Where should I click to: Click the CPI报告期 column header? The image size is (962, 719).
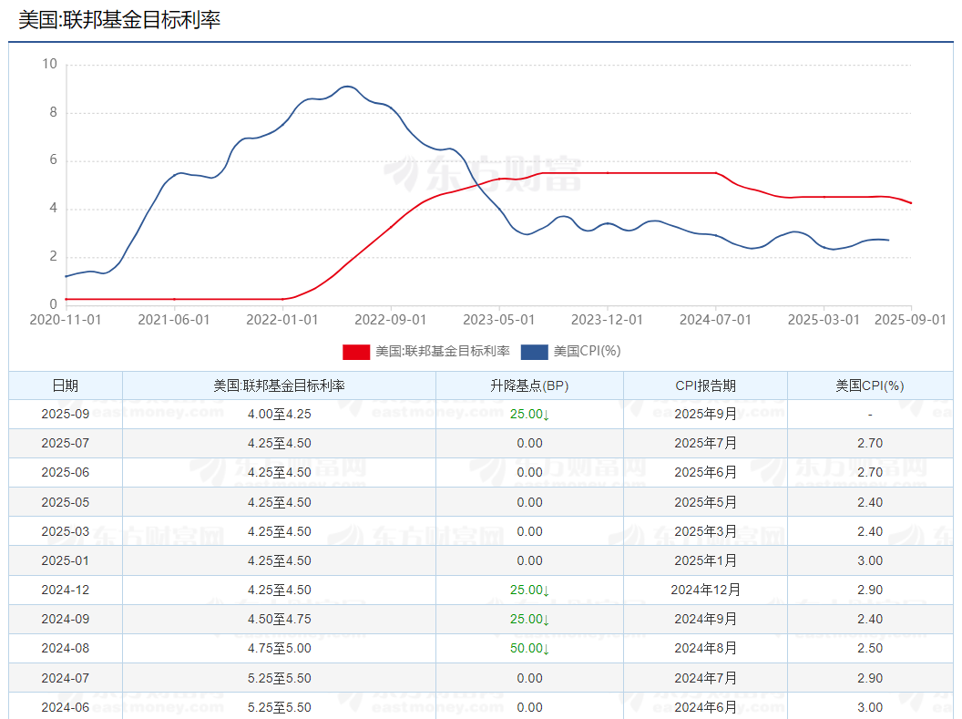coord(705,385)
